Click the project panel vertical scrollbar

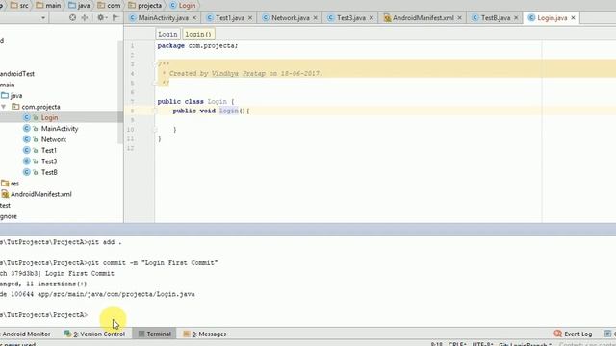point(120,92)
